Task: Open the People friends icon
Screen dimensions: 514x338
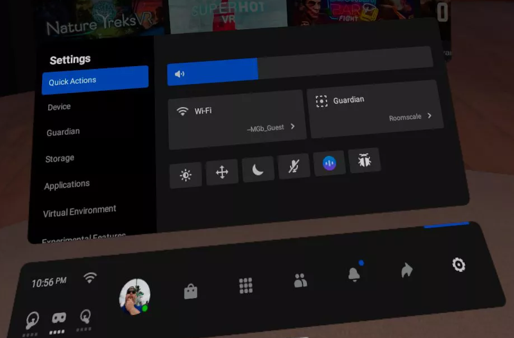Action: point(300,280)
